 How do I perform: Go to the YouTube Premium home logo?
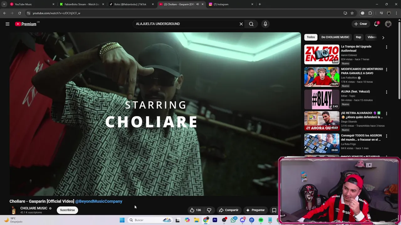(26, 24)
